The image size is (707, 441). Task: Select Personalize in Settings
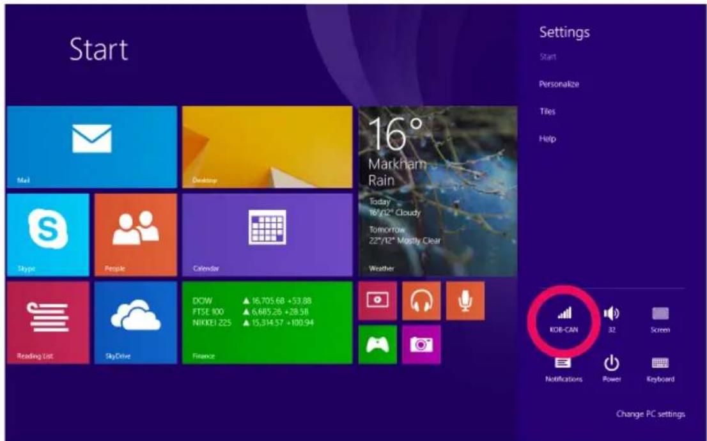point(559,84)
